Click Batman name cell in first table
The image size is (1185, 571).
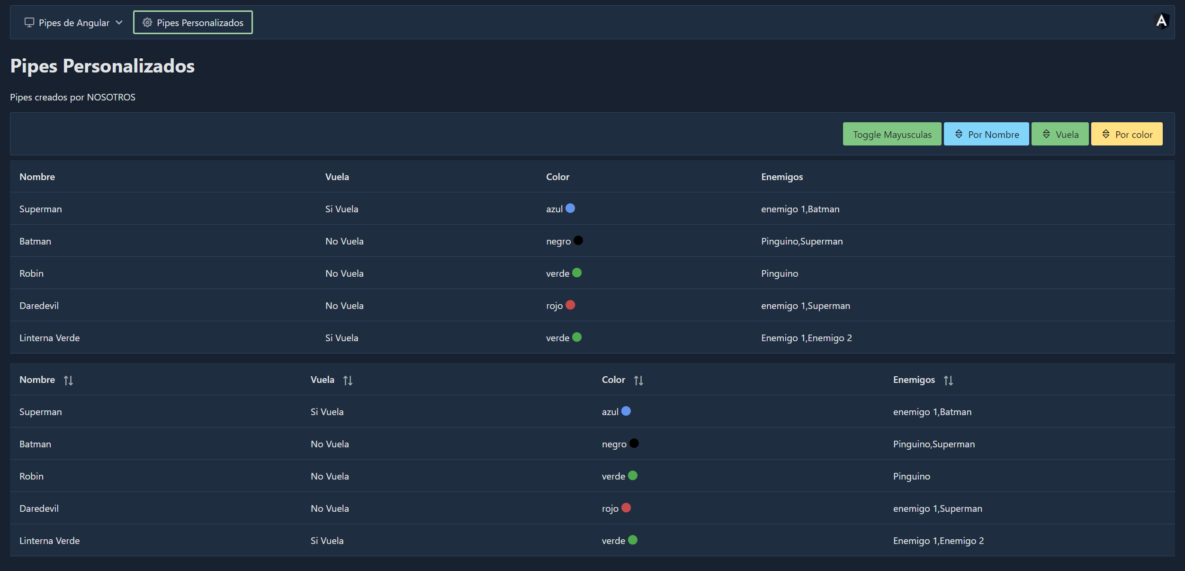(x=36, y=241)
